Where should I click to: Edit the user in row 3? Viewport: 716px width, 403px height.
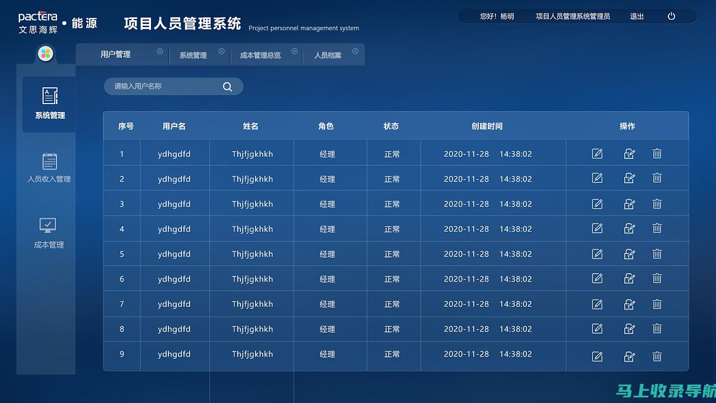(597, 204)
